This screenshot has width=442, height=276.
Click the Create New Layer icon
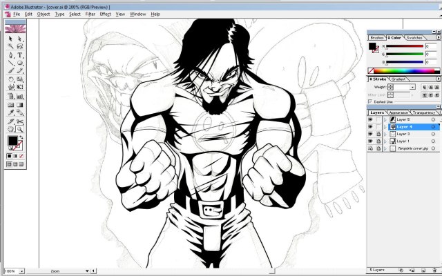423,270
